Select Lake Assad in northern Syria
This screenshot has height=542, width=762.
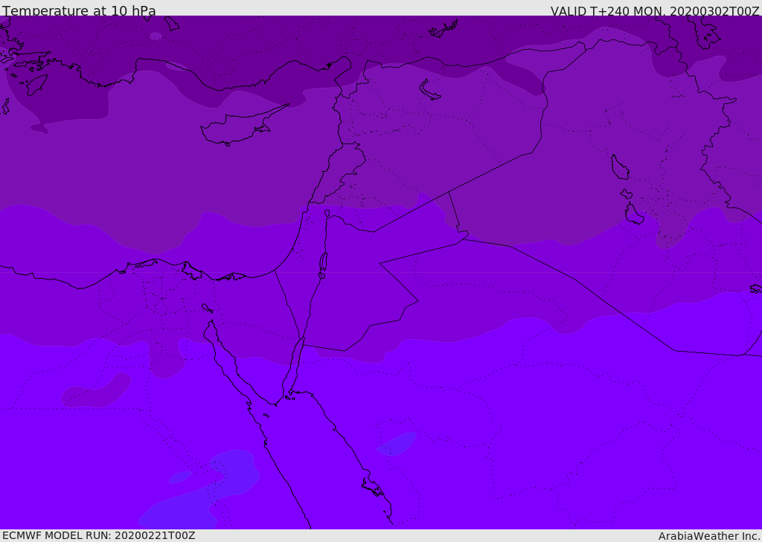click(430, 90)
